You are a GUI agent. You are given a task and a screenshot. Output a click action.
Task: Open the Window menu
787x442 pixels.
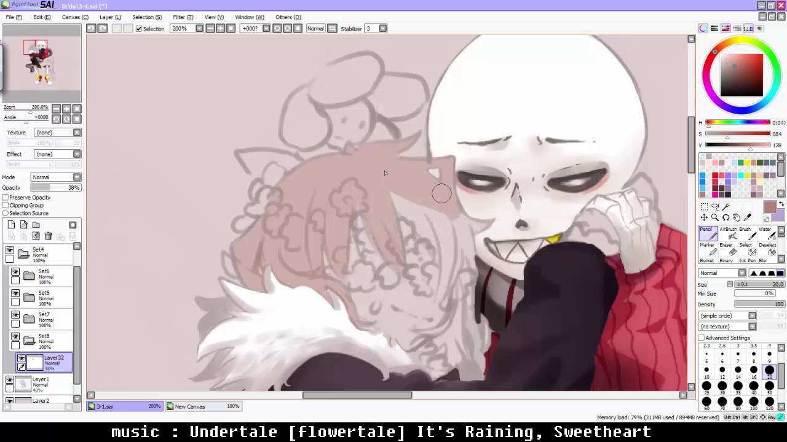[249, 17]
